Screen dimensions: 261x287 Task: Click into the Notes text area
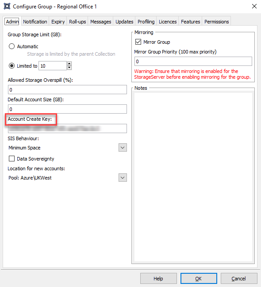pos(193,177)
